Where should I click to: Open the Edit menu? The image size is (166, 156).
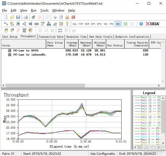coord(14,10)
